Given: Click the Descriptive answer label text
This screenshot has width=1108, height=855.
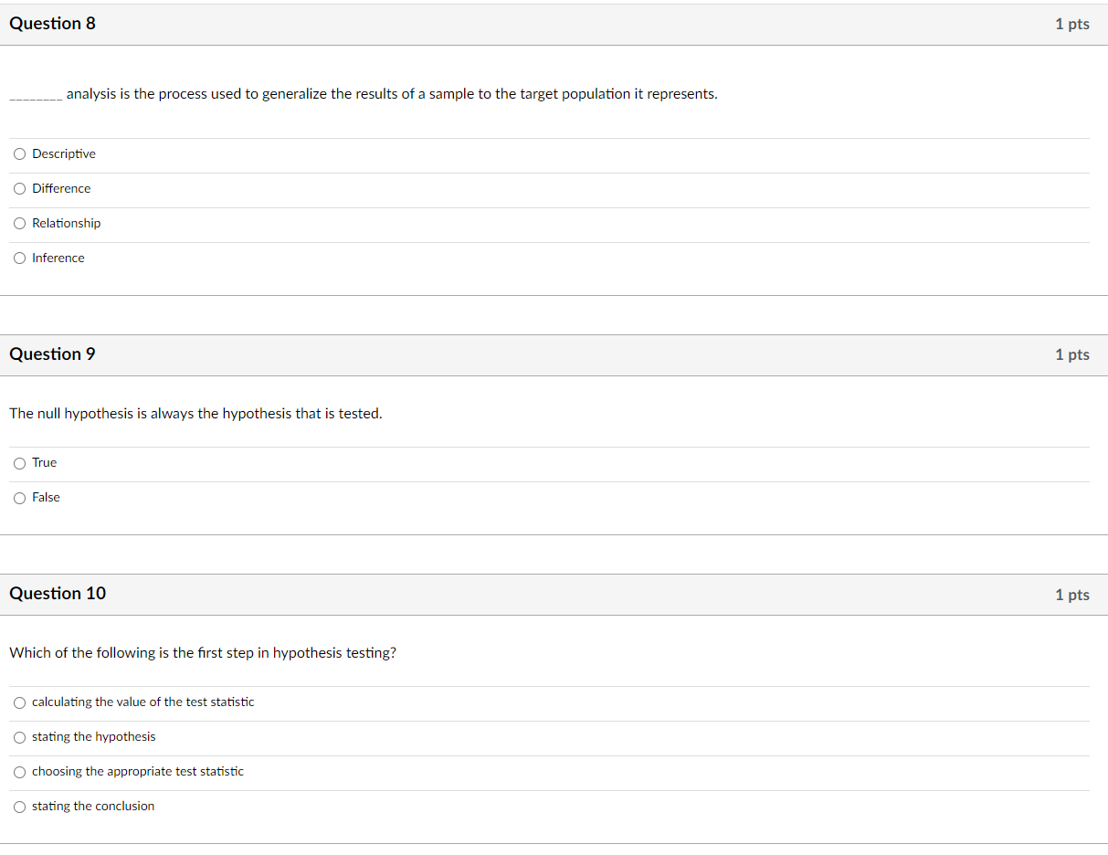Looking at the screenshot, I should coord(64,154).
